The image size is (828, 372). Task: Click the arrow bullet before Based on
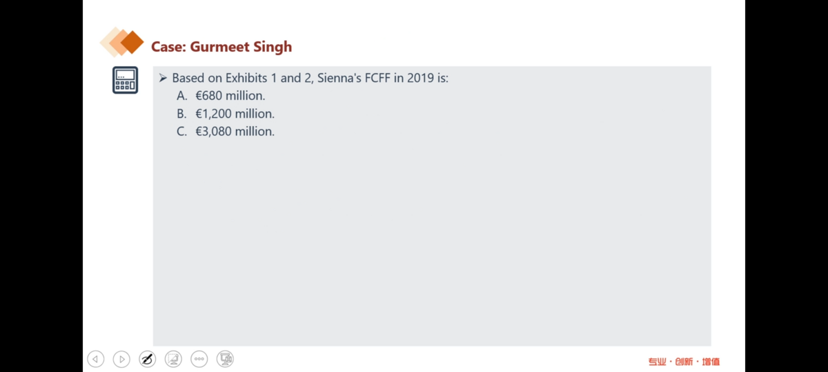coord(164,78)
